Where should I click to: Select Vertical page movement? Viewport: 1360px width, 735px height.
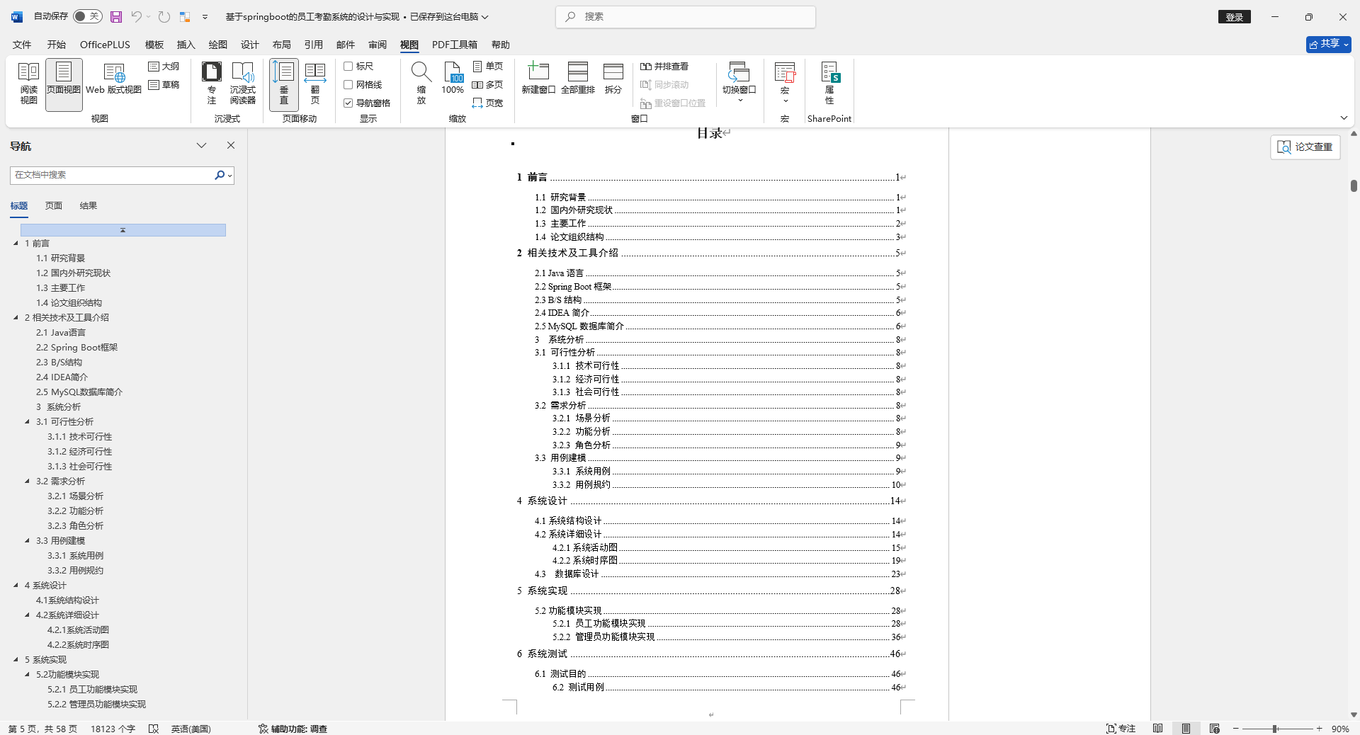click(x=284, y=84)
